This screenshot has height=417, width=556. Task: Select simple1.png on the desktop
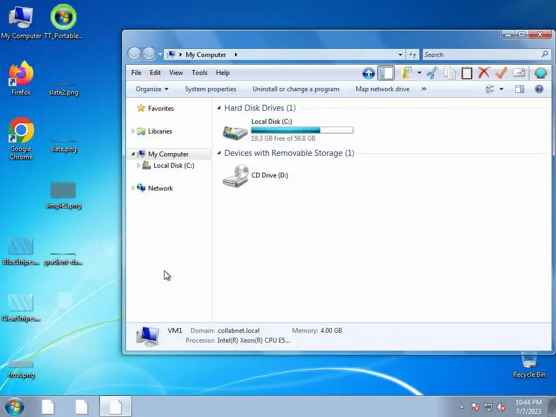(63, 195)
